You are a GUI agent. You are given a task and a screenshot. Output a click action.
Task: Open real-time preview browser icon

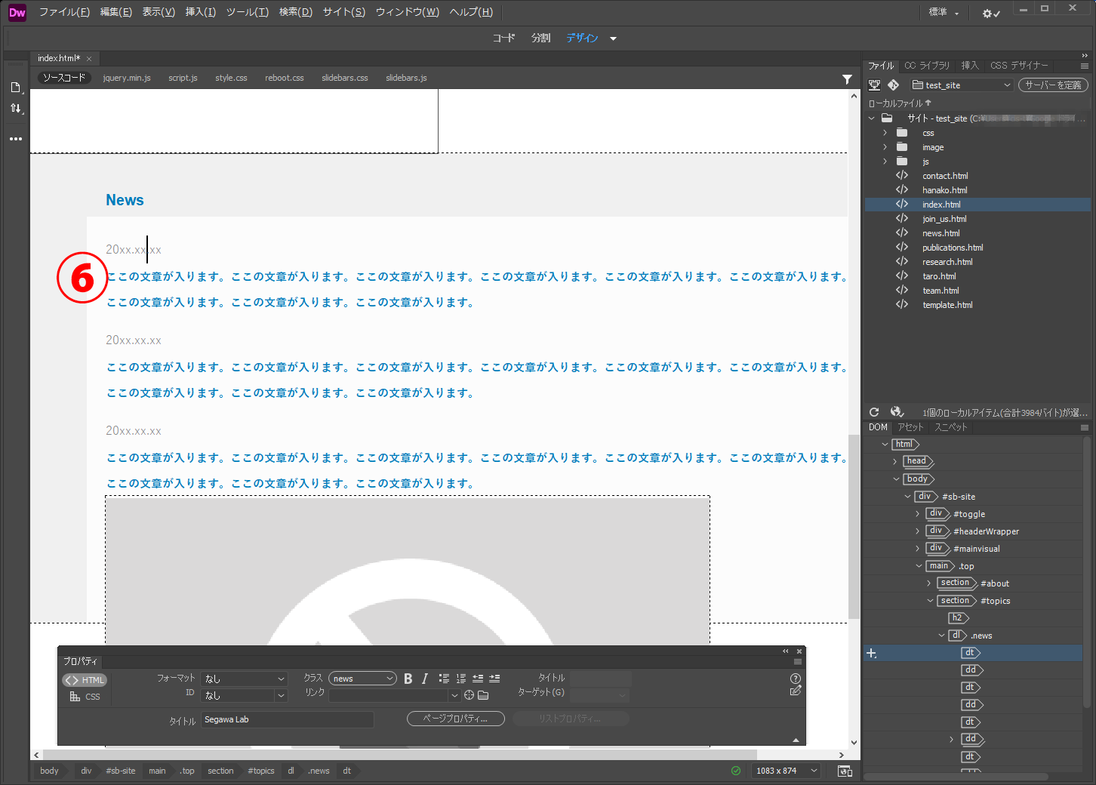[845, 771]
